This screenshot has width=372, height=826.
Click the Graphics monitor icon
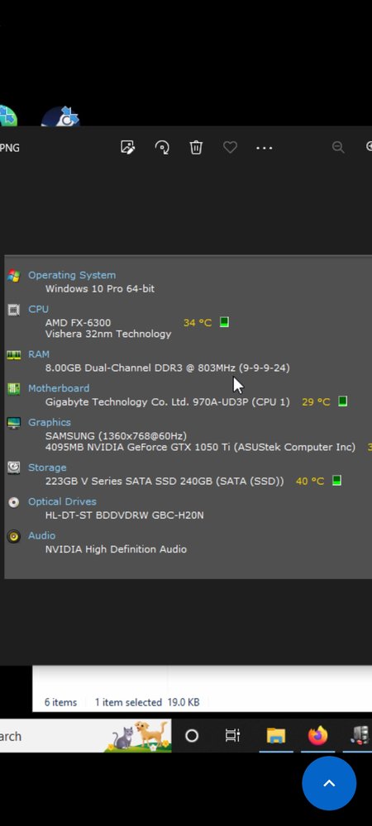point(14,422)
